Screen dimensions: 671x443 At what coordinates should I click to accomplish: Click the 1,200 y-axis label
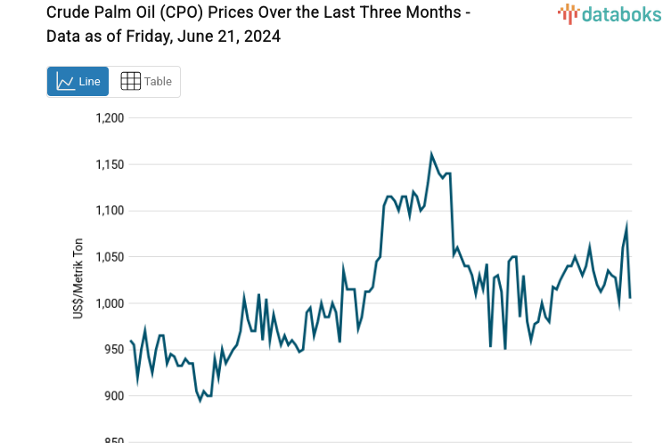[x=110, y=118]
